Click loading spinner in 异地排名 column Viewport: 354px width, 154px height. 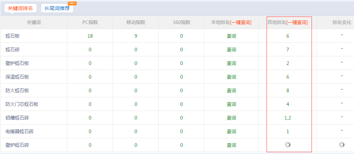[288, 145]
